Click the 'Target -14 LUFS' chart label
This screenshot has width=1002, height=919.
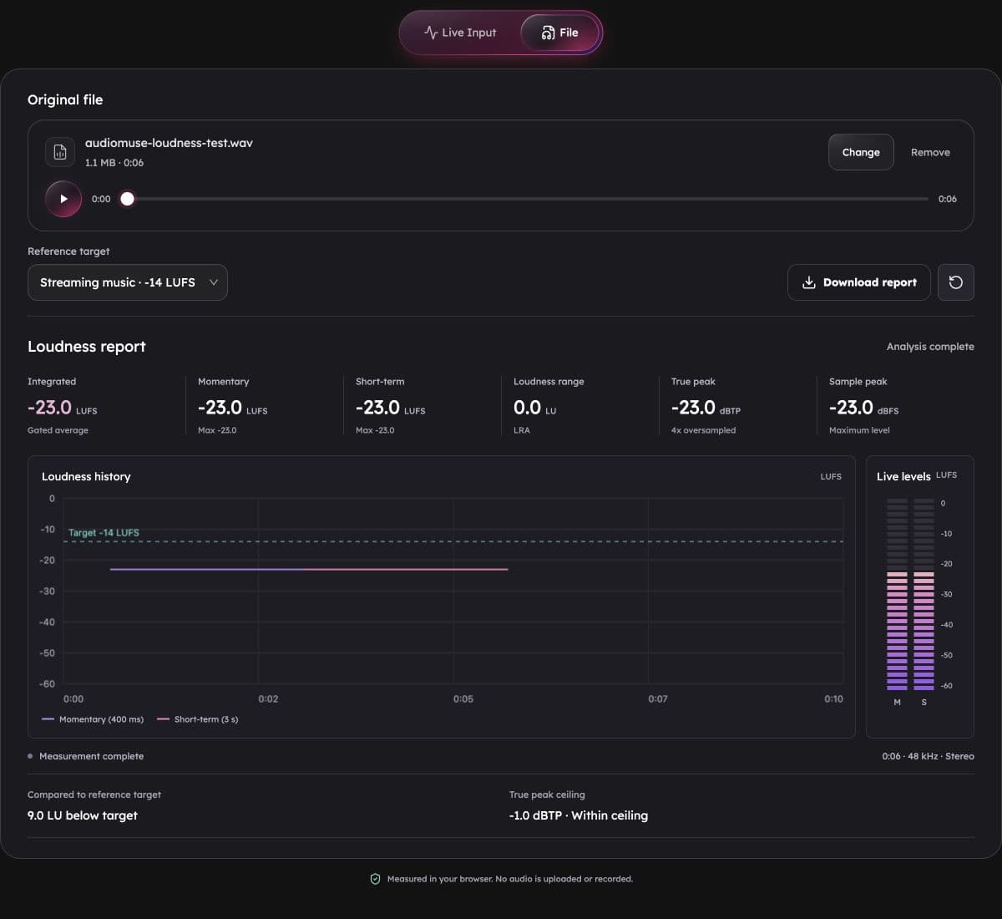[x=104, y=532]
